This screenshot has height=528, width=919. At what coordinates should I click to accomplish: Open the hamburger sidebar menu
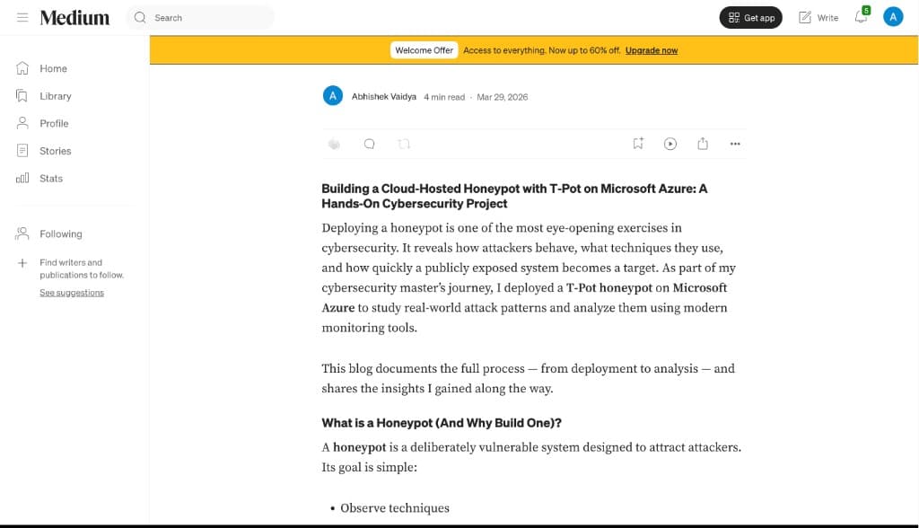coord(22,18)
